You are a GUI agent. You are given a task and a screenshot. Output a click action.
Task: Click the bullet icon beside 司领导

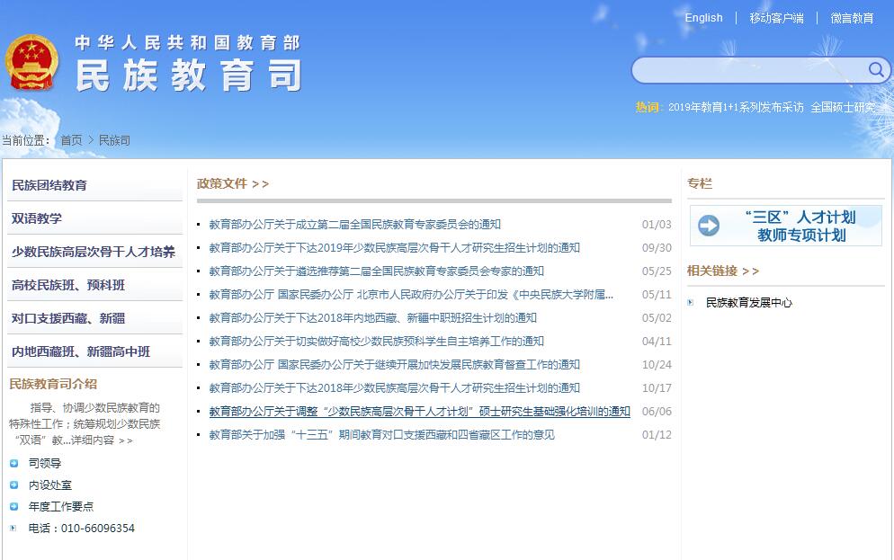pyautogui.click(x=13, y=464)
